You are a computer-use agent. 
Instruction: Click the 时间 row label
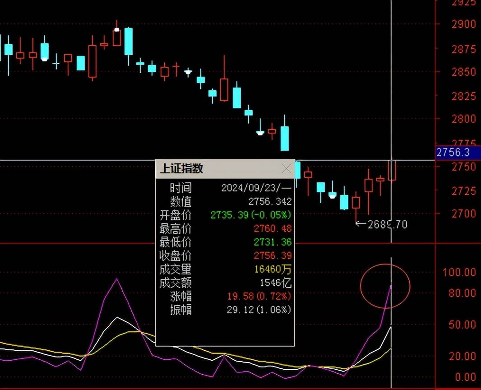(180, 188)
